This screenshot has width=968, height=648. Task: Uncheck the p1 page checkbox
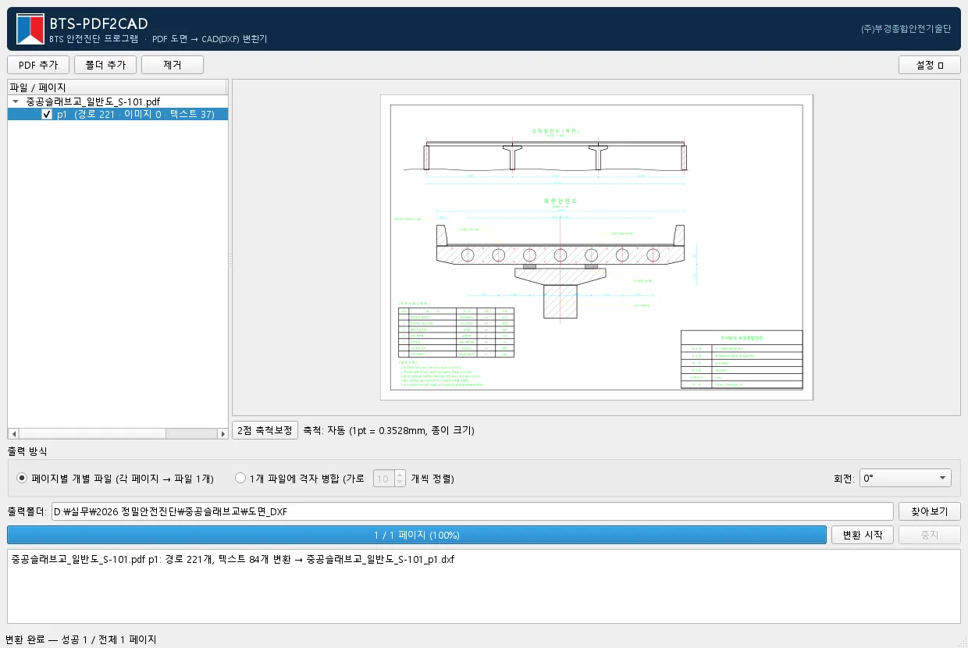point(47,114)
